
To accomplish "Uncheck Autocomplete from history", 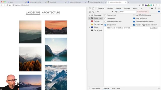I will 134,22.
